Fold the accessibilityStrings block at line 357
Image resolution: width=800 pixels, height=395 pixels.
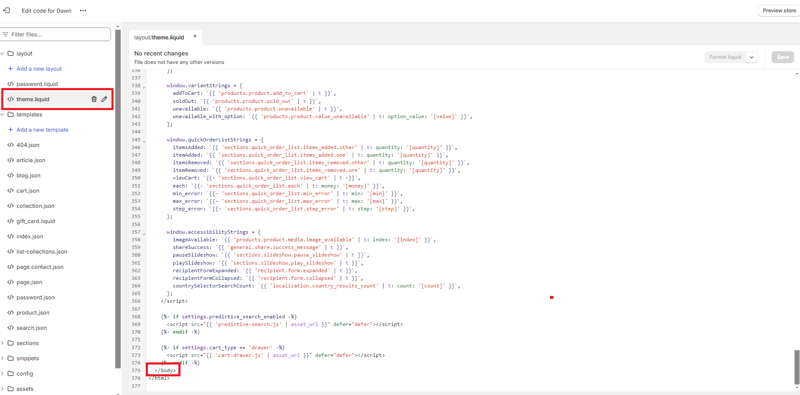[144, 234]
